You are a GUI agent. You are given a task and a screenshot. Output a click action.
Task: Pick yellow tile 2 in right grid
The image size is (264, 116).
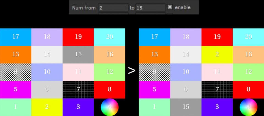[x=217, y=54]
